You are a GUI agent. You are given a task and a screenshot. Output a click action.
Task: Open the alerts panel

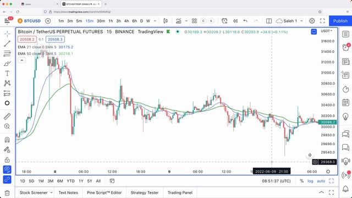coord(346,47)
